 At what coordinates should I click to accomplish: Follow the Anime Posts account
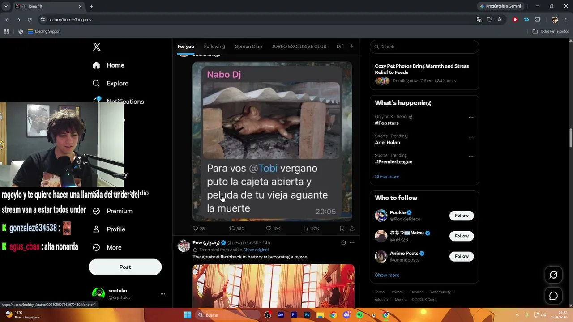coord(462,256)
